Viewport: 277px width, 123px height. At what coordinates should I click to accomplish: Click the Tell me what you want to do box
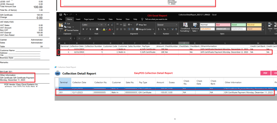click(156, 19)
